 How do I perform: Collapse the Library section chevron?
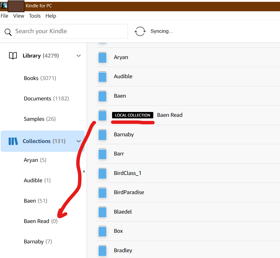tap(78, 56)
